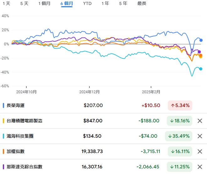
Task: Select the 5 年 time range tab
Action: (123, 3)
